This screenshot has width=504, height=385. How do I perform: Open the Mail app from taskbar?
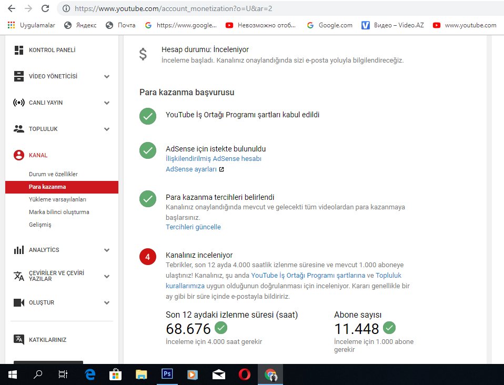(x=218, y=374)
